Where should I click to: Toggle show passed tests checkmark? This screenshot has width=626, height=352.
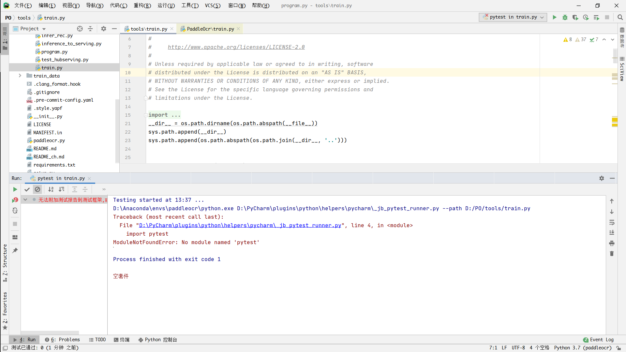click(27, 189)
